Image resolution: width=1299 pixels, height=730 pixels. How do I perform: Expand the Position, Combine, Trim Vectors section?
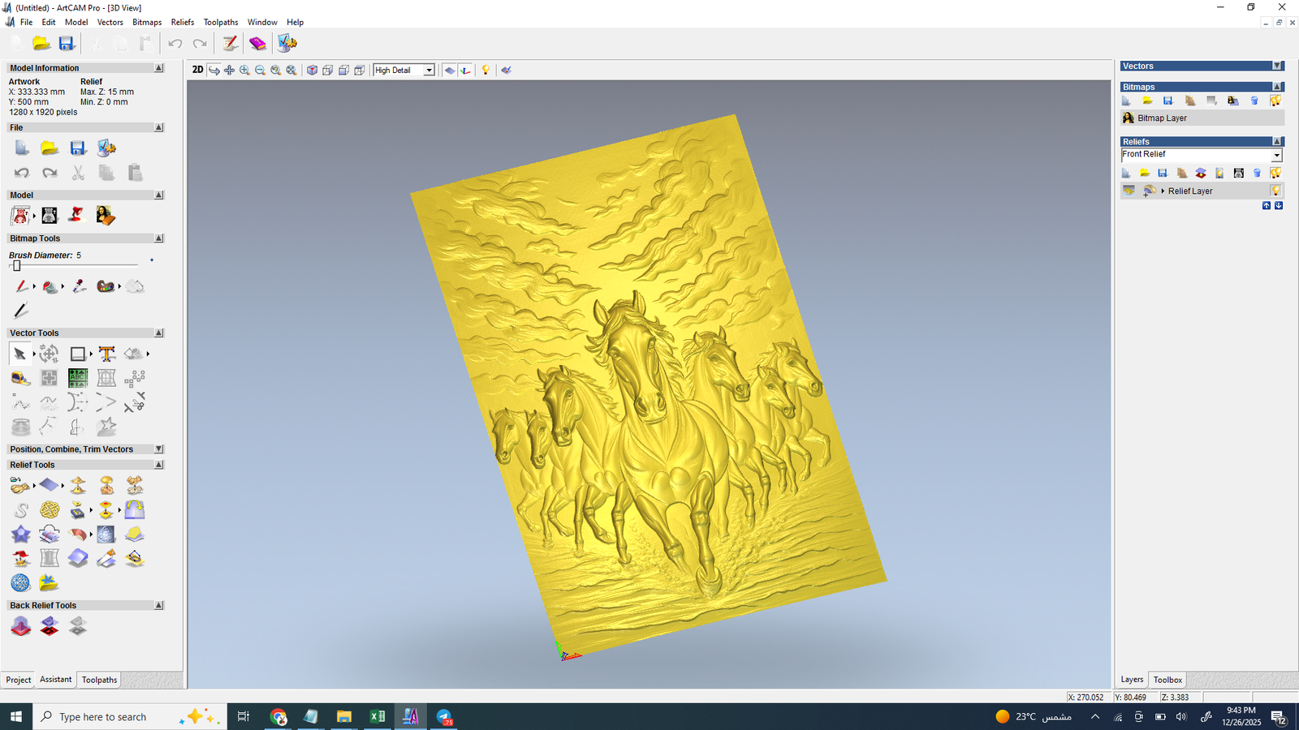point(159,449)
